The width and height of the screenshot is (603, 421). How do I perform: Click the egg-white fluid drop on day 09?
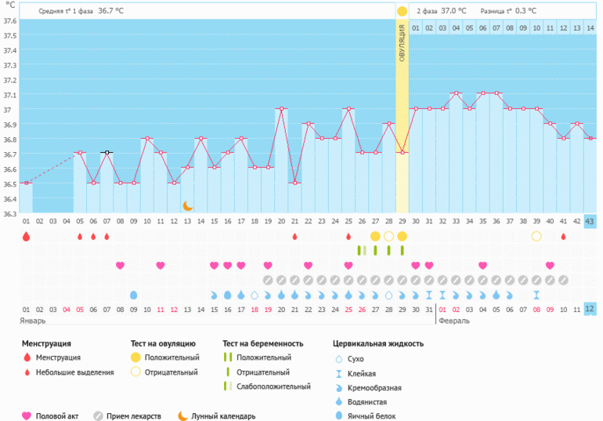point(133,295)
